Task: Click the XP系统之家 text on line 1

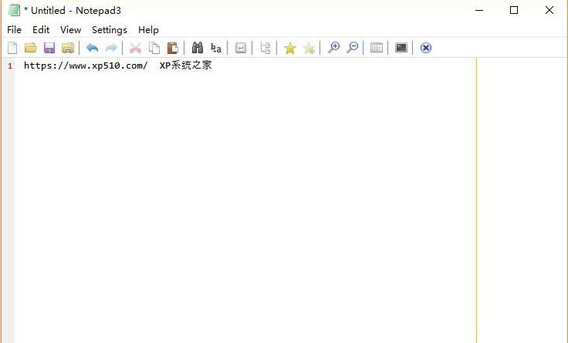Action: click(x=185, y=66)
